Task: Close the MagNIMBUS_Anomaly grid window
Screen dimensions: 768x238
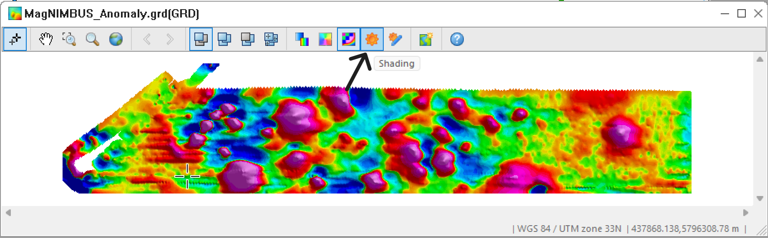Action: (x=758, y=13)
